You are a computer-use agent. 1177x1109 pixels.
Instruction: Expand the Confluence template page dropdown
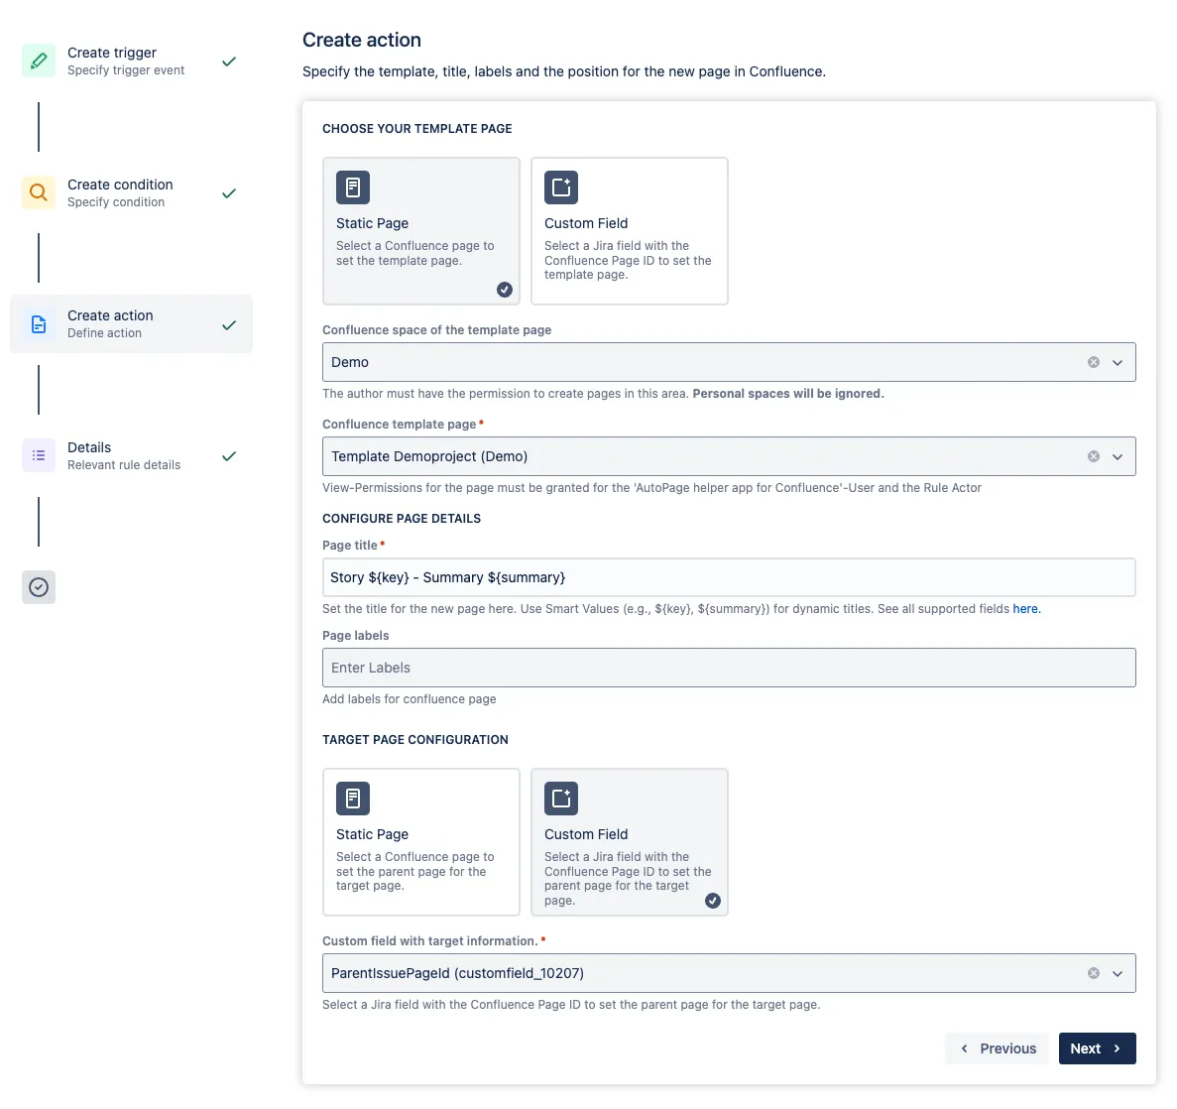point(1118,456)
